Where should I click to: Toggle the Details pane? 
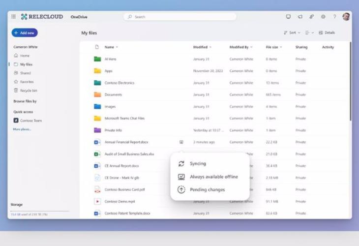(327, 32)
